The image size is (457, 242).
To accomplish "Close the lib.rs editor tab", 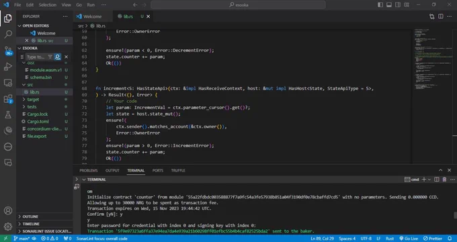I will pyautogui.click(x=148, y=17).
